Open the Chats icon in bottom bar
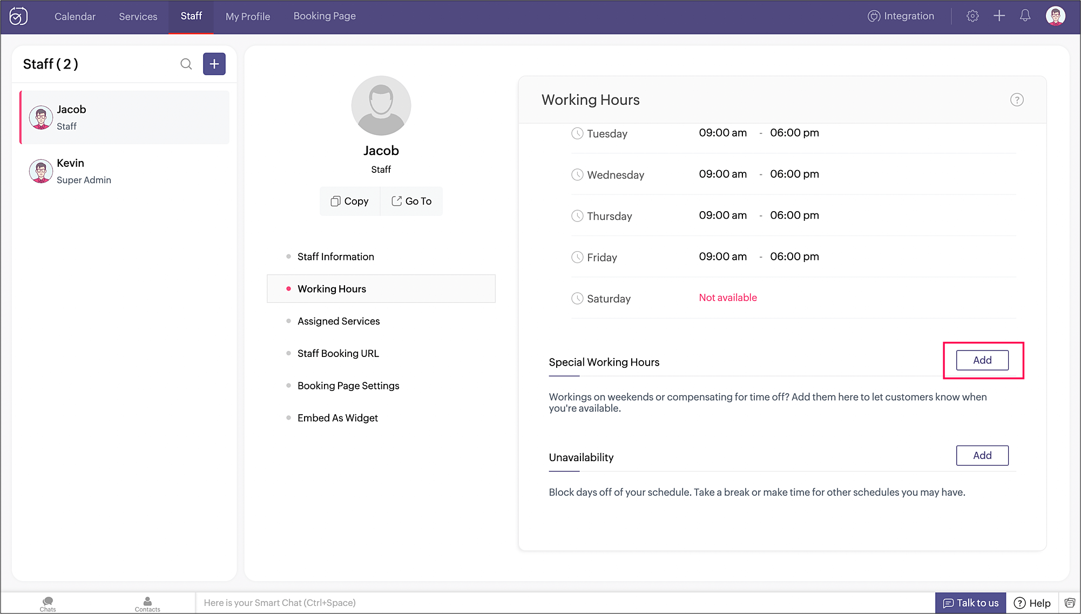Image resolution: width=1081 pixels, height=614 pixels. (x=48, y=604)
